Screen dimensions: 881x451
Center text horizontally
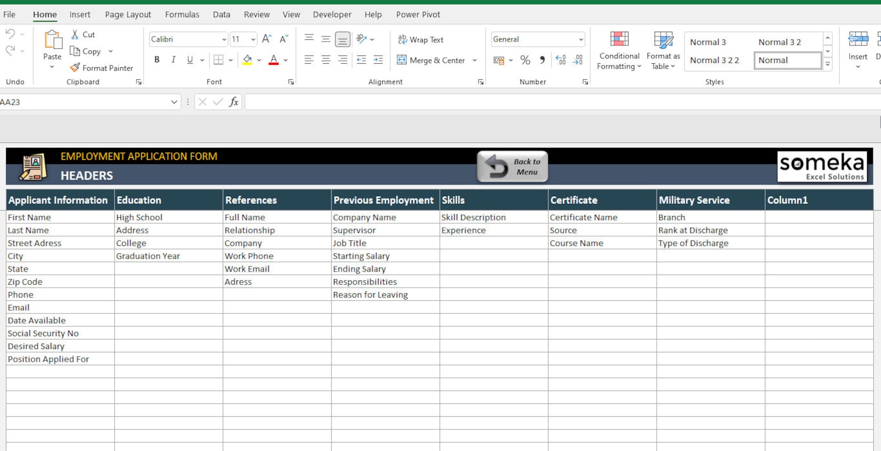pyautogui.click(x=326, y=60)
